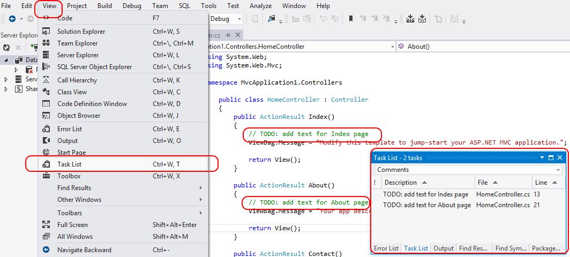This screenshot has height=257, width=570.
Task: Open Task List window position dropdown arrow
Action: 542,157
